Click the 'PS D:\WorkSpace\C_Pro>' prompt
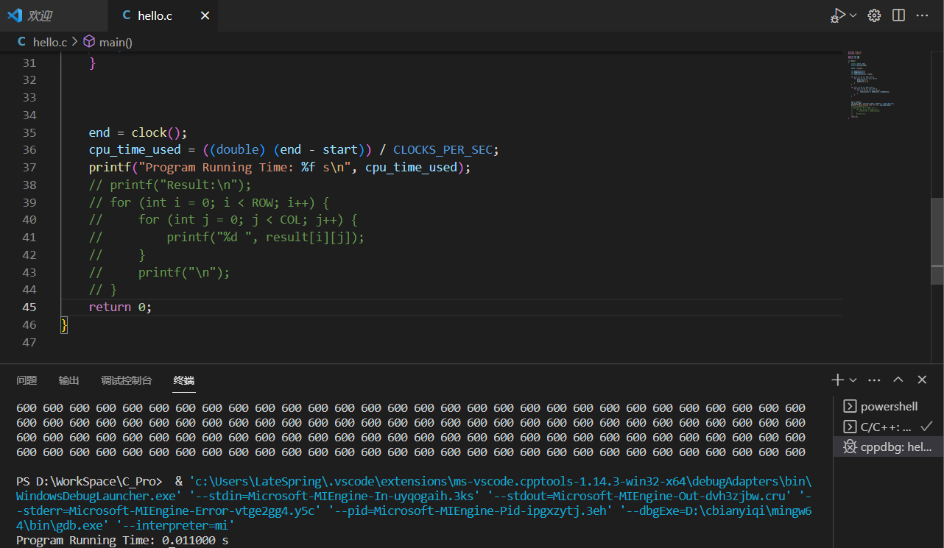The height and width of the screenshot is (548, 944). tap(89, 481)
